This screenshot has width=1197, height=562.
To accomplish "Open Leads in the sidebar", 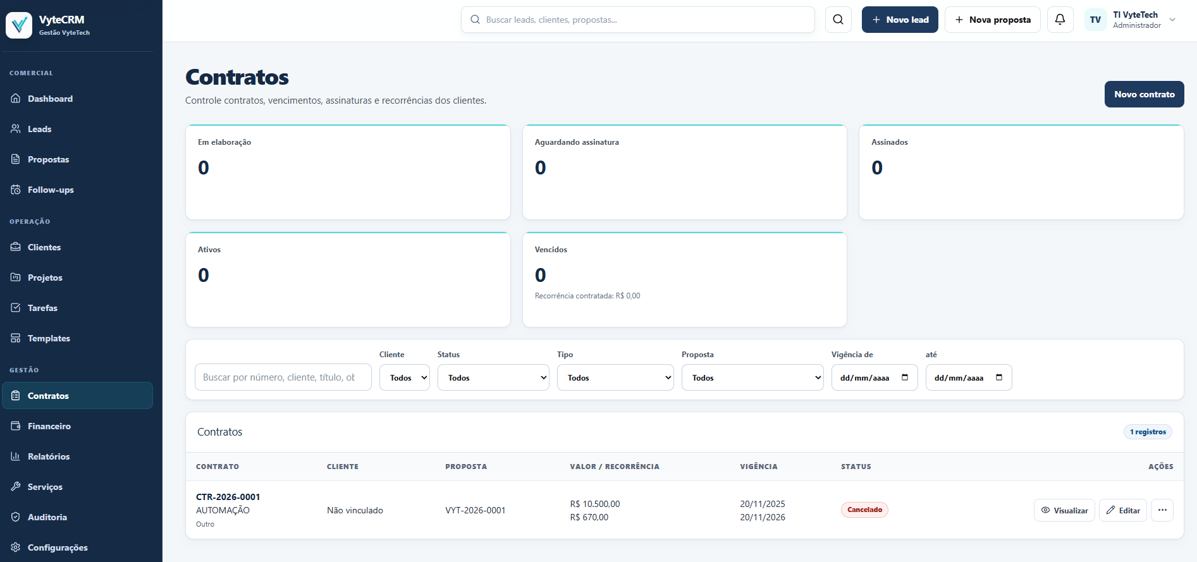I will 77,129.
